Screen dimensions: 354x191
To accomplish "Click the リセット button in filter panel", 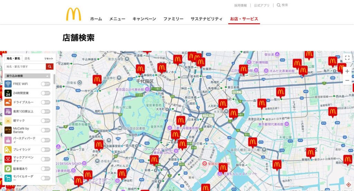I will (48, 58).
